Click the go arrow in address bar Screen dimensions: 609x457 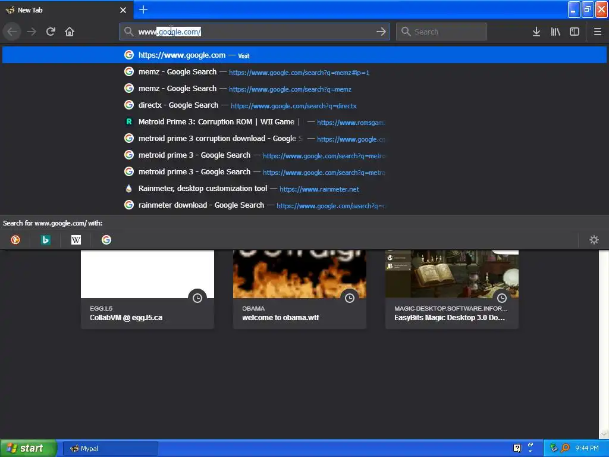381,32
